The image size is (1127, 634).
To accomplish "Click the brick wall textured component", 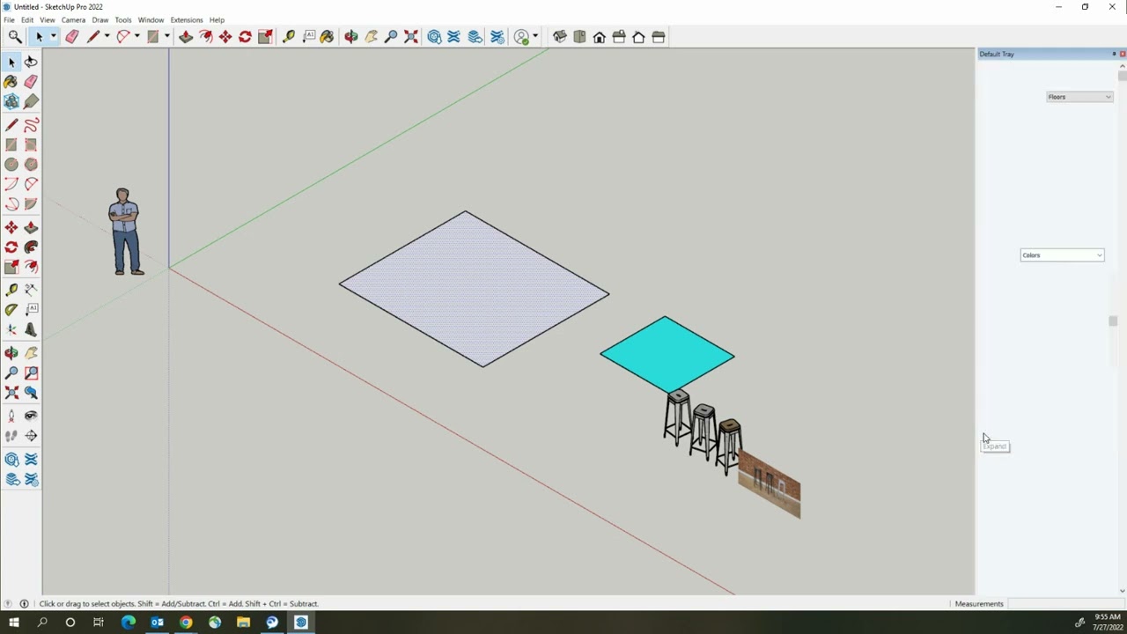I will point(769,483).
